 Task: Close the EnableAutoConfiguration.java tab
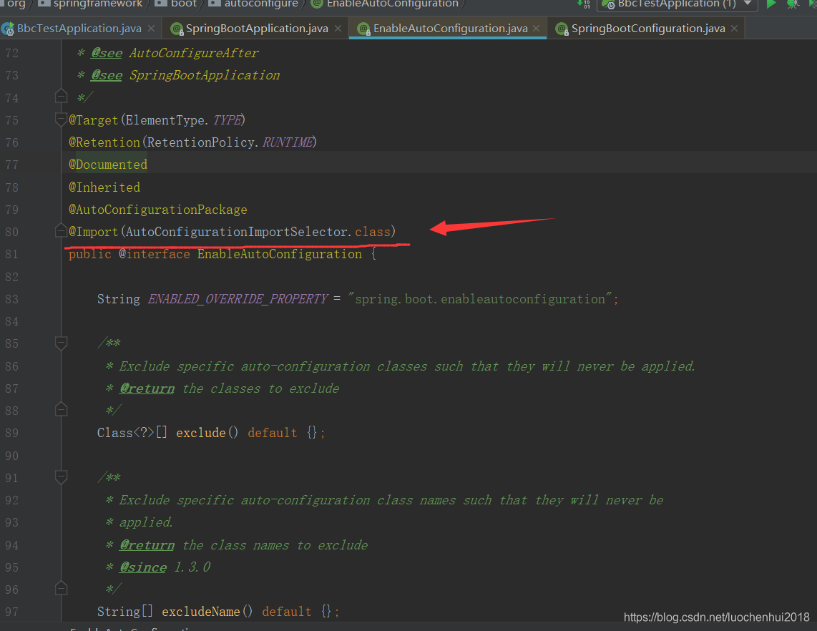coord(536,29)
